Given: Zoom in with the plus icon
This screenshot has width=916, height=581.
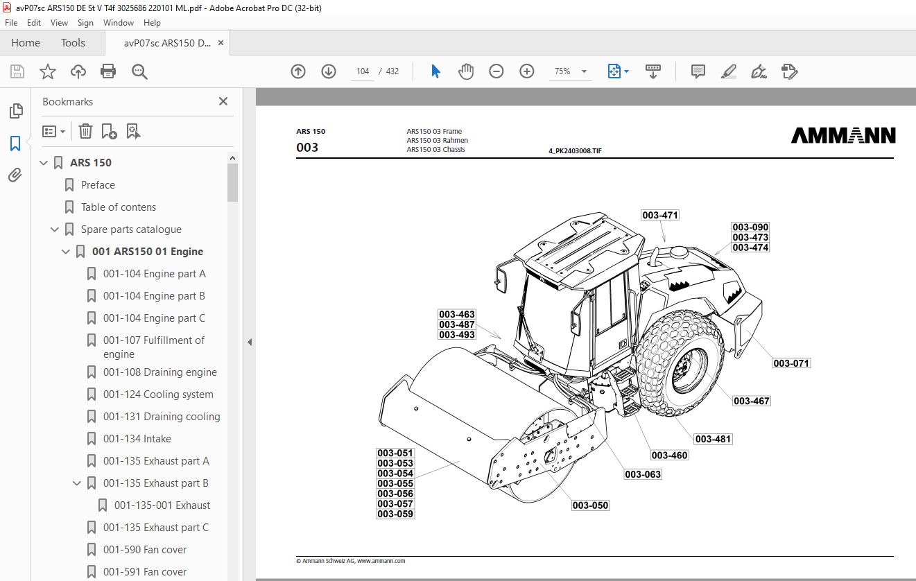Looking at the screenshot, I should coord(527,71).
